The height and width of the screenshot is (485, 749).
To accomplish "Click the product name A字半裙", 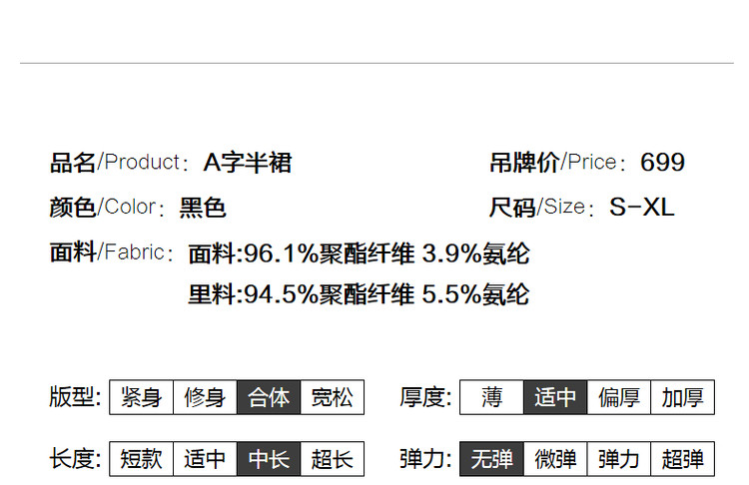I will click(248, 163).
